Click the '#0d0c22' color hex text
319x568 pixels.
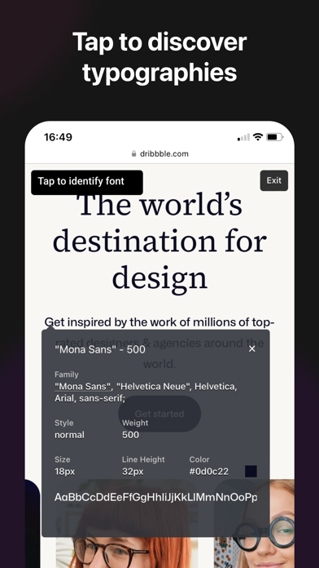click(209, 472)
